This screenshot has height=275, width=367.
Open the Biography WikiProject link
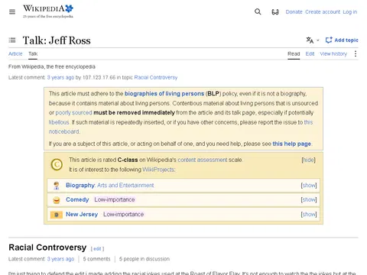pos(80,186)
